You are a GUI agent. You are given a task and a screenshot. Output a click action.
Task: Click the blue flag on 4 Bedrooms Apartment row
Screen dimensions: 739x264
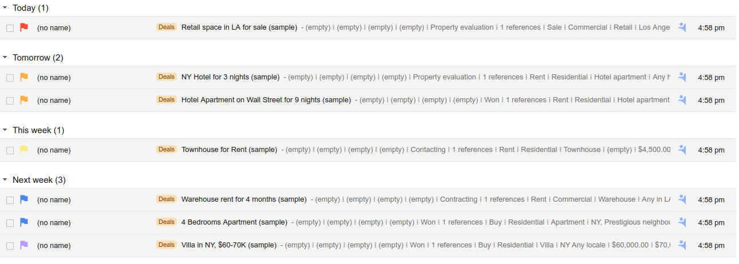coord(24,222)
